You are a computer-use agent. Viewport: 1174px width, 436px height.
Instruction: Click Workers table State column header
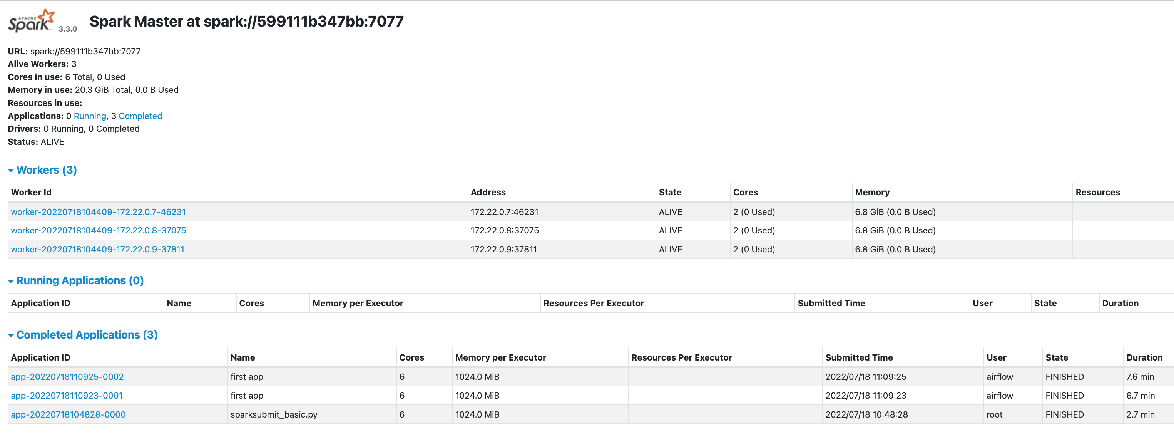670,193
